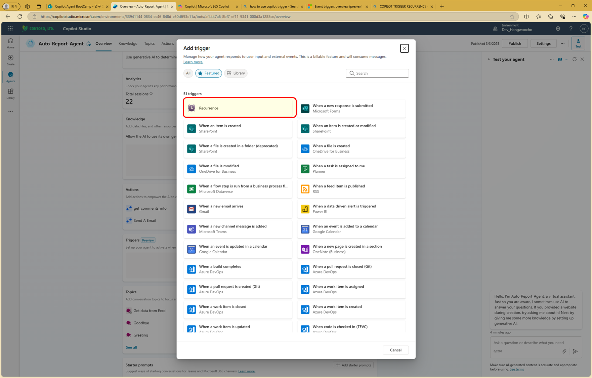Open test panel more options ellipsis

[552, 59]
